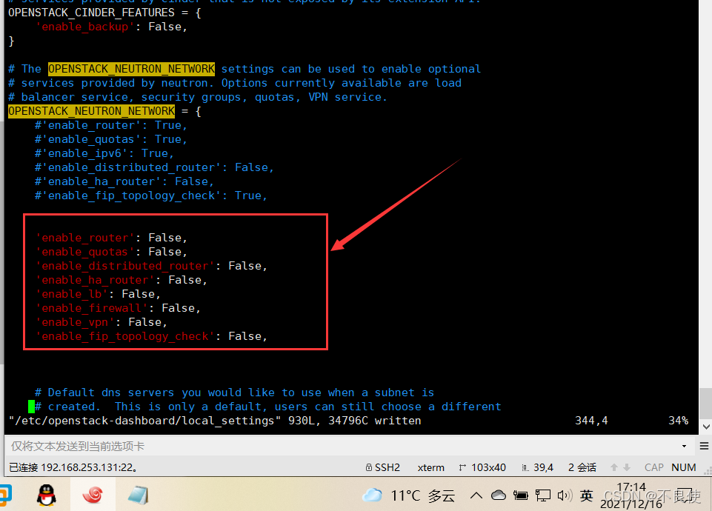Open the QQ penguin taskbar icon
712x511 pixels.
click(x=47, y=495)
